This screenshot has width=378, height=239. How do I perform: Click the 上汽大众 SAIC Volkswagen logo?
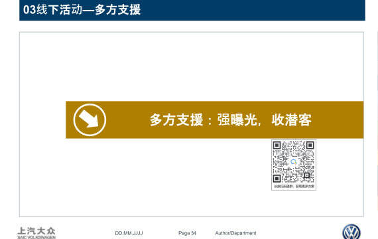point(36,233)
